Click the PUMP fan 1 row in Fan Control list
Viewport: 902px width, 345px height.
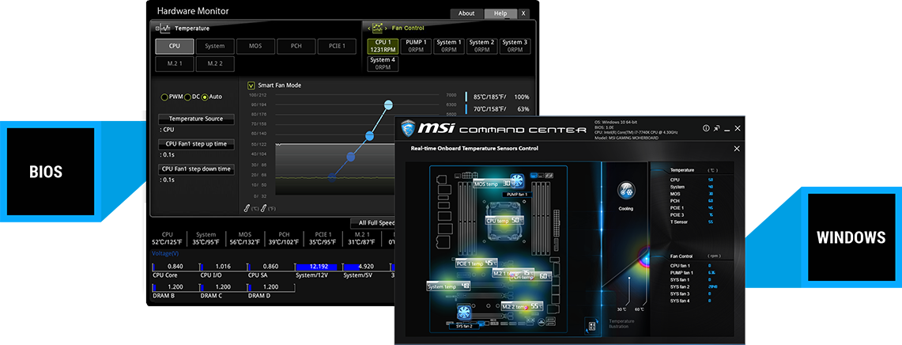693,272
